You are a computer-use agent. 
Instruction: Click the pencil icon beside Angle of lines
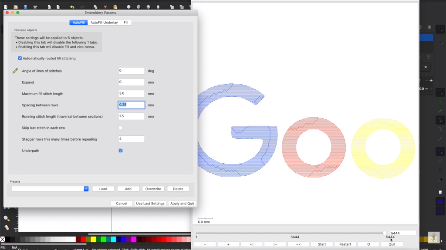click(14, 71)
